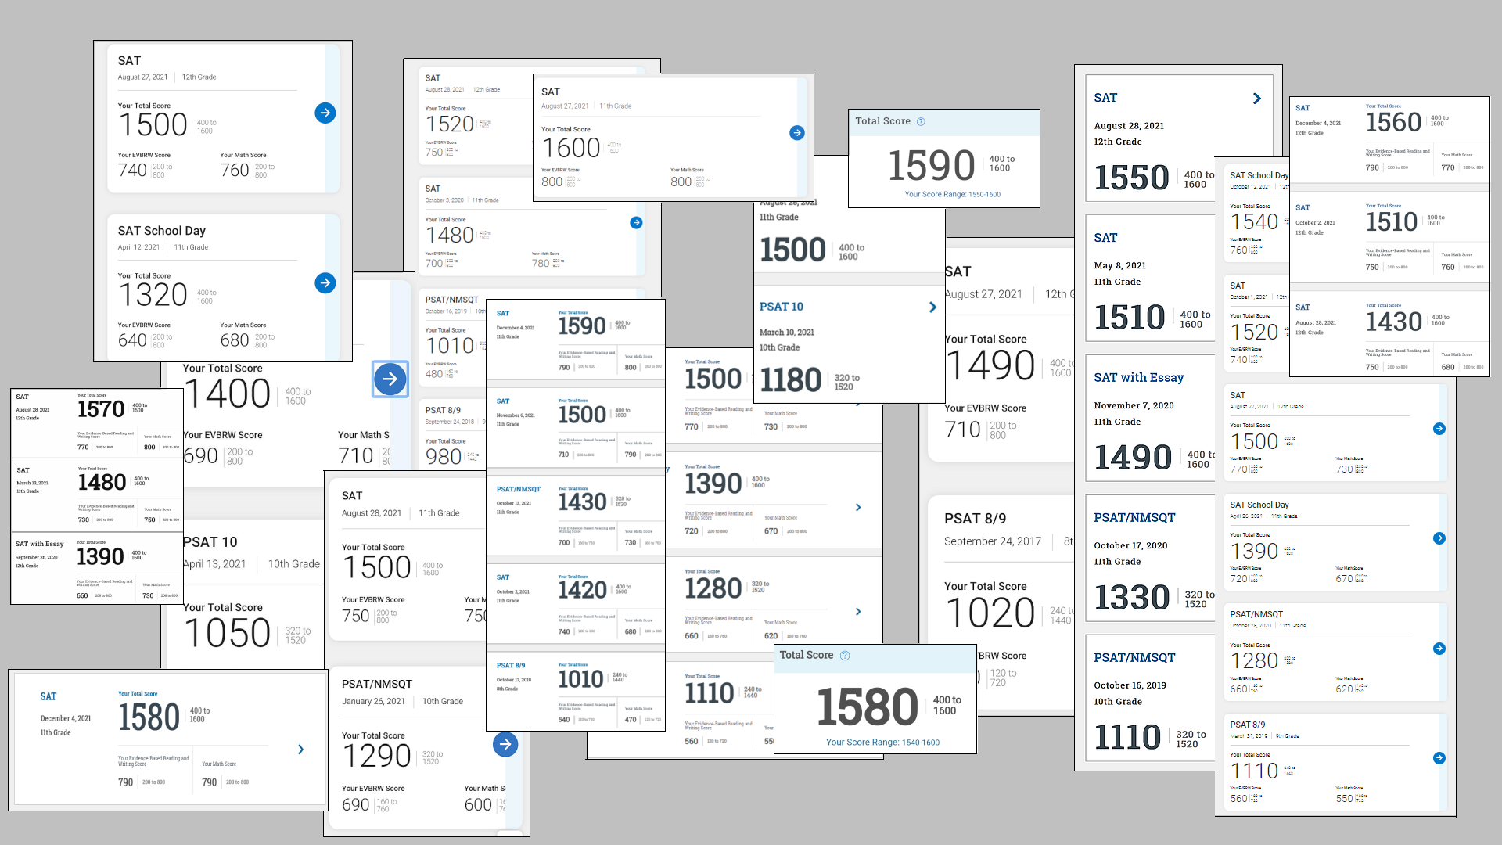Select the 1520 score for October 1, 2021
Image resolution: width=1502 pixels, height=845 pixels.
pos(1254,333)
